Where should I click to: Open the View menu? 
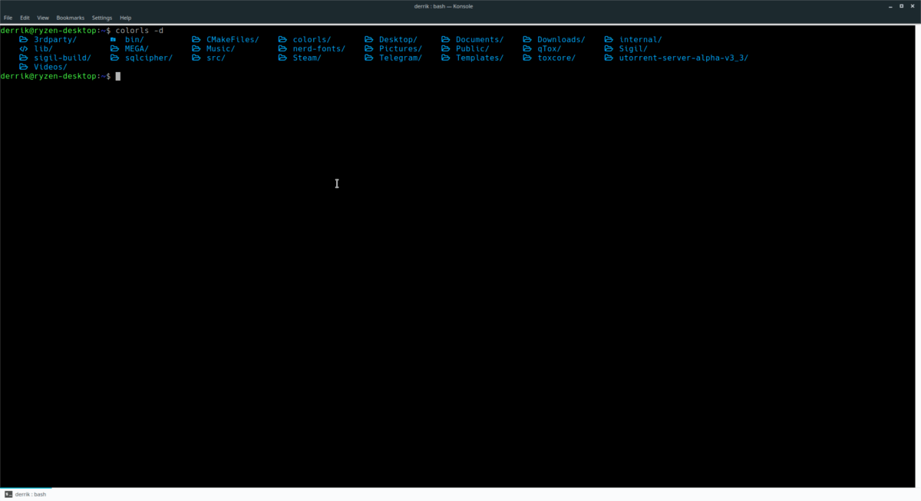(x=43, y=18)
